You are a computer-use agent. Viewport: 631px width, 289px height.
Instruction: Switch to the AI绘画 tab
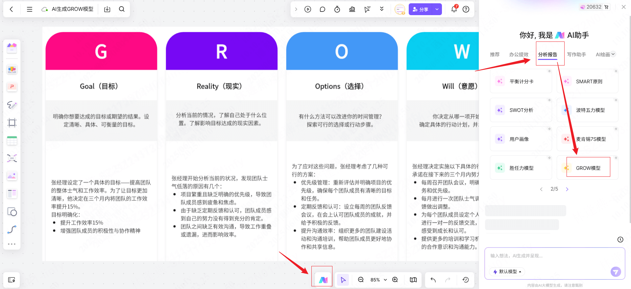coord(603,54)
